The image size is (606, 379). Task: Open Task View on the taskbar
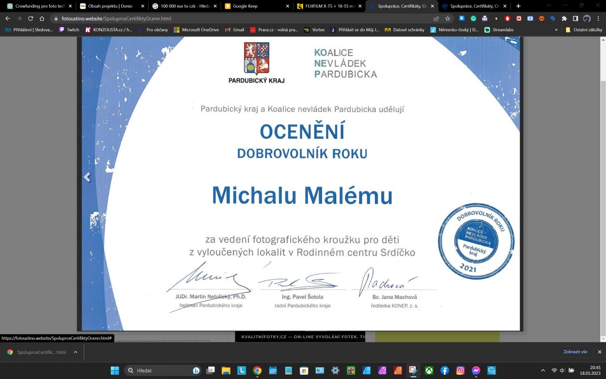210,370
